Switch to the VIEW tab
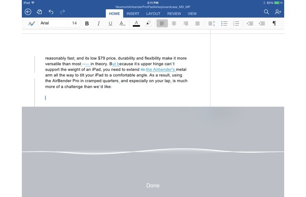This screenshot has height=197, width=306. pos(192,14)
